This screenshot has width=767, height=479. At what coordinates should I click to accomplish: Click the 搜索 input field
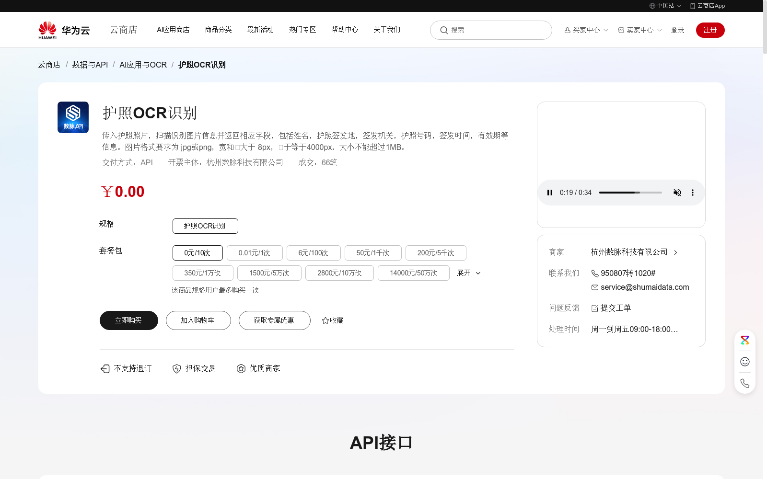[491, 30]
